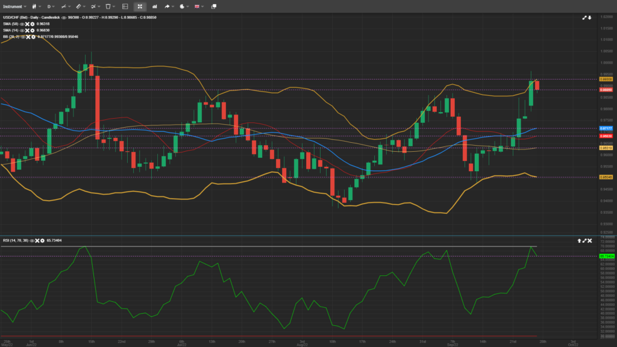Screen dimensions: 617x347
Task: Open the candlestick chart type dropdown
Action: tap(36, 6)
